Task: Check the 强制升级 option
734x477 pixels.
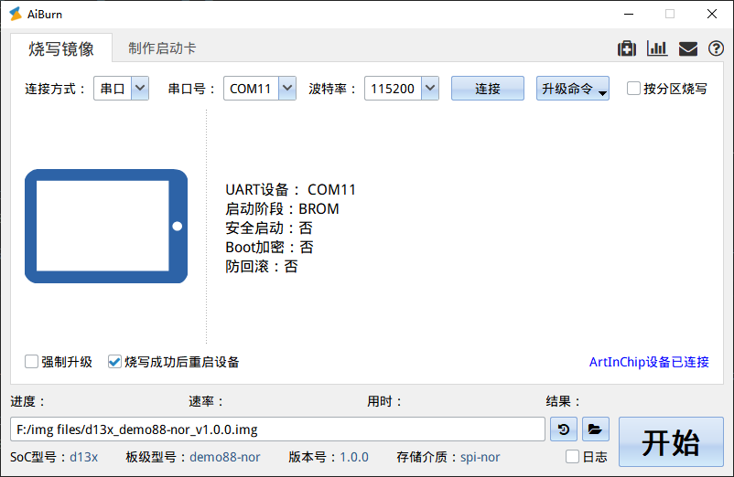Action: [x=32, y=362]
